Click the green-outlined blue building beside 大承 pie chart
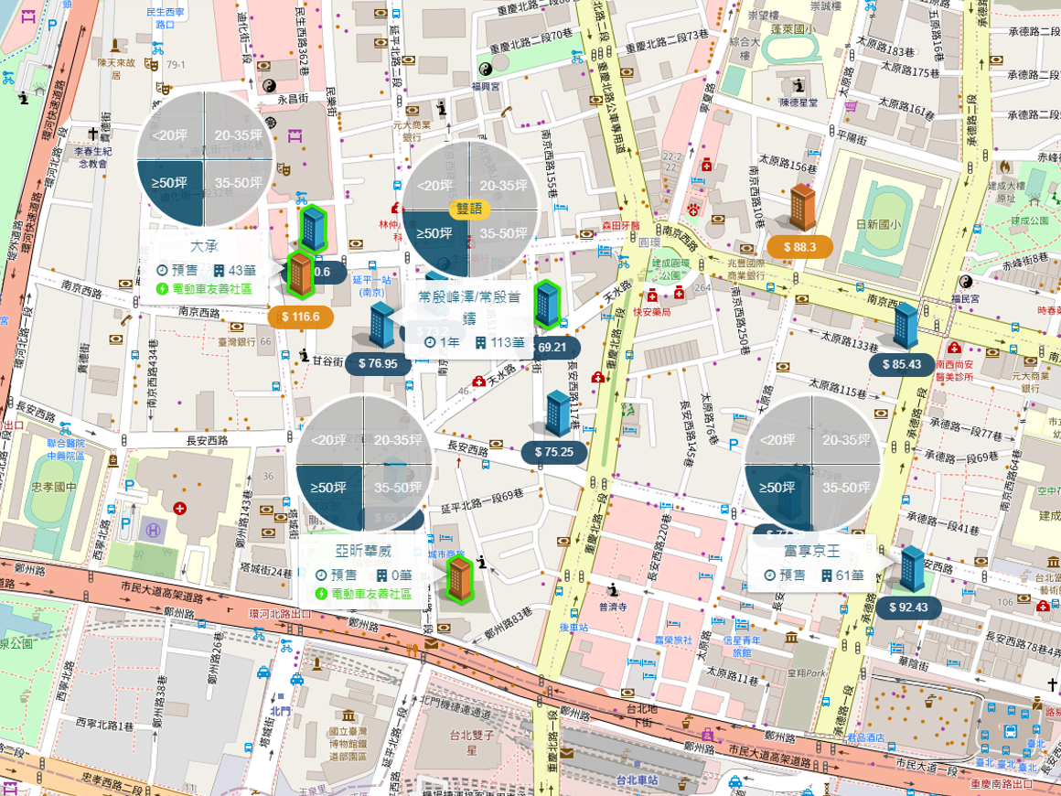The height and width of the screenshot is (796, 1061). pos(313,229)
